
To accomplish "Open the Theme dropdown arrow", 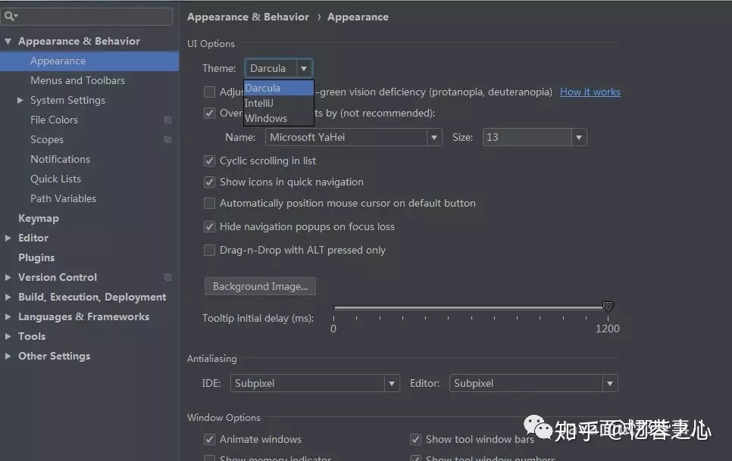I will [304, 69].
